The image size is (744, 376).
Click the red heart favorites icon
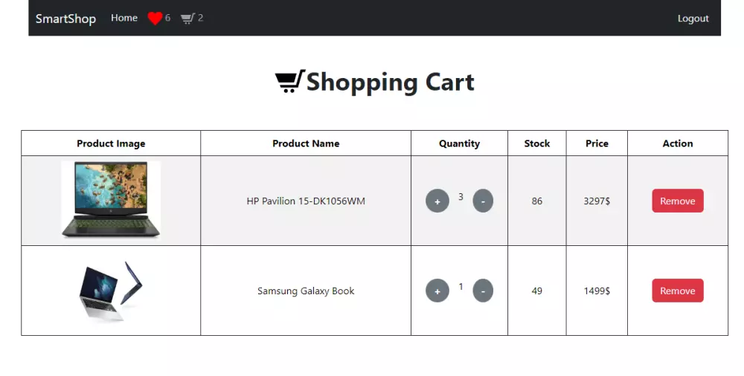click(x=155, y=19)
